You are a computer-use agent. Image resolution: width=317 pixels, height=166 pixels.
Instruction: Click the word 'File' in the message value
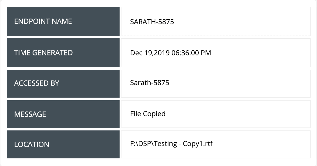pos(135,114)
